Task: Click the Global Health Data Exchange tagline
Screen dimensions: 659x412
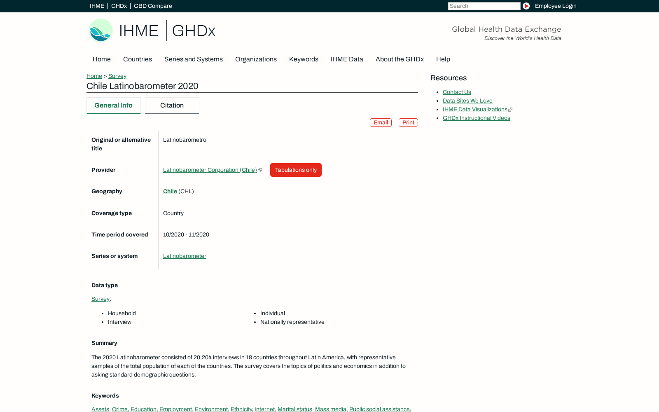Action: click(x=507, y=29)
